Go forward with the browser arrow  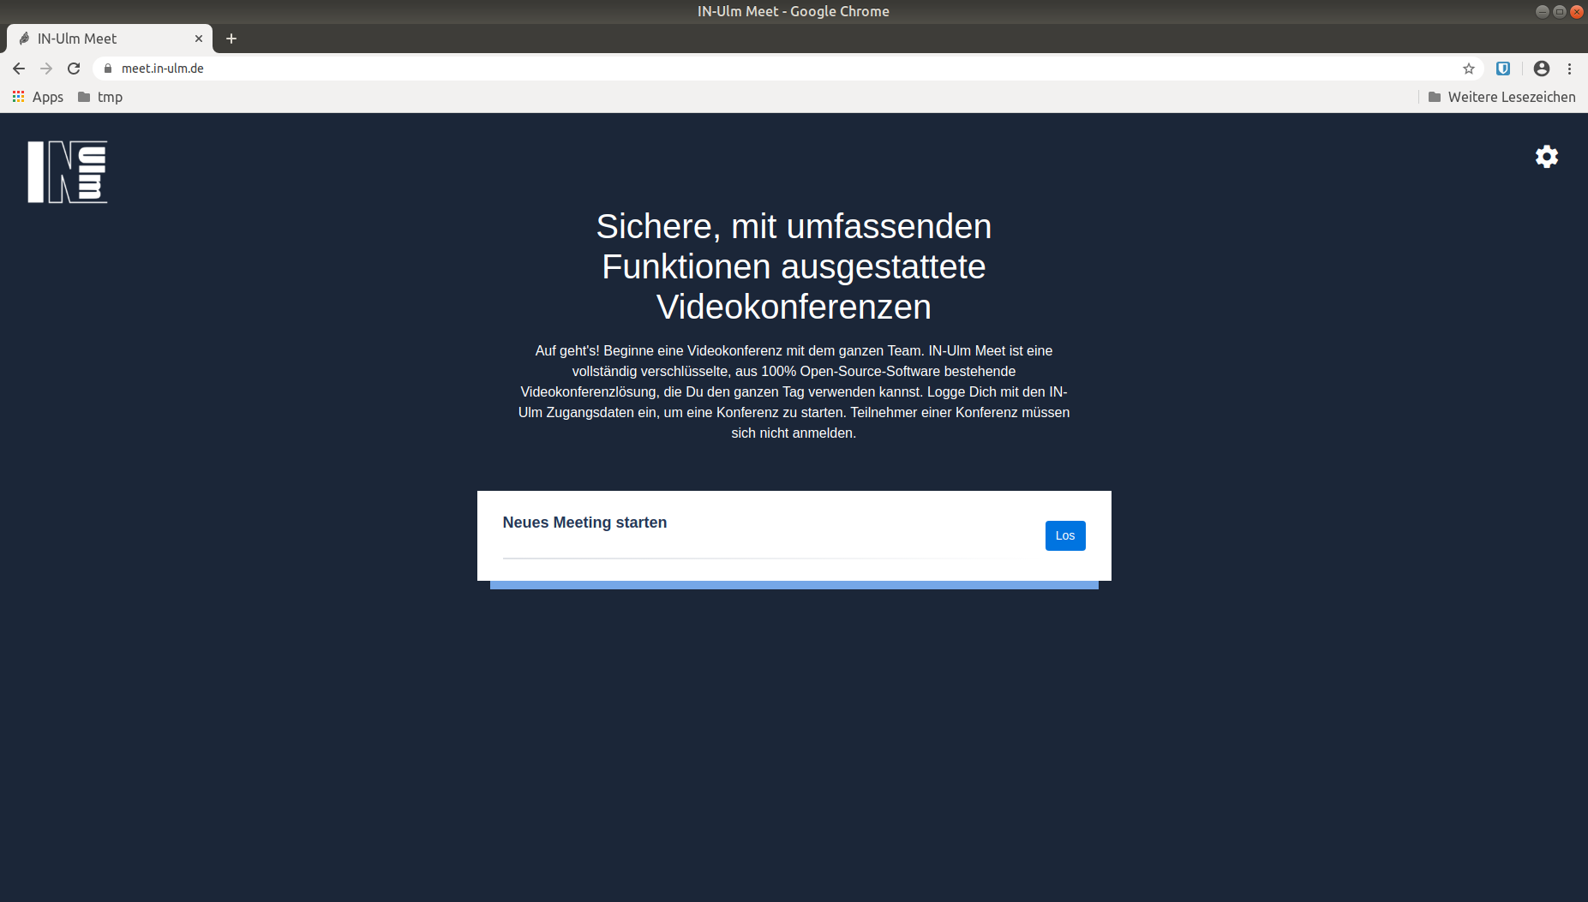click(46, 69)
